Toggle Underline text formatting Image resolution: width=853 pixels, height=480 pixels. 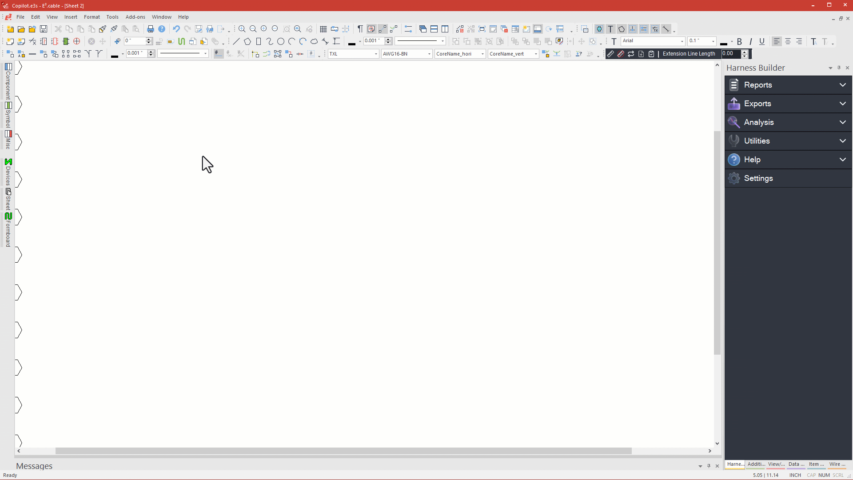click(x=762, y=41)
